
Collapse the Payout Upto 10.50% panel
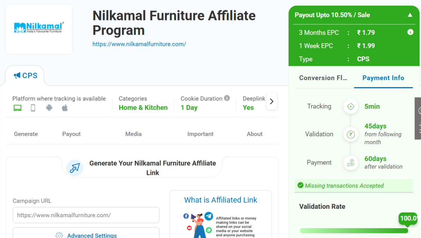(x=410, y=15)
